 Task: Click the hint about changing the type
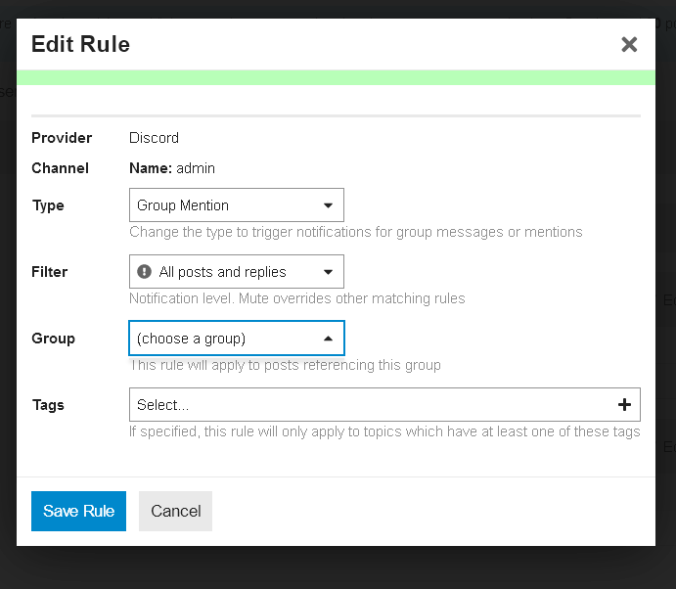click(356, 232)
